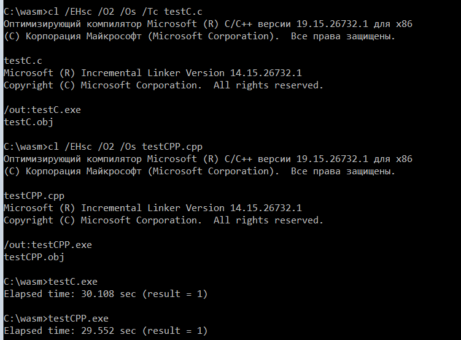Click the C:\wasm>testCPP.exe prompt line
The width and height of the screenshot is (461, 340).
pos(56,319)
